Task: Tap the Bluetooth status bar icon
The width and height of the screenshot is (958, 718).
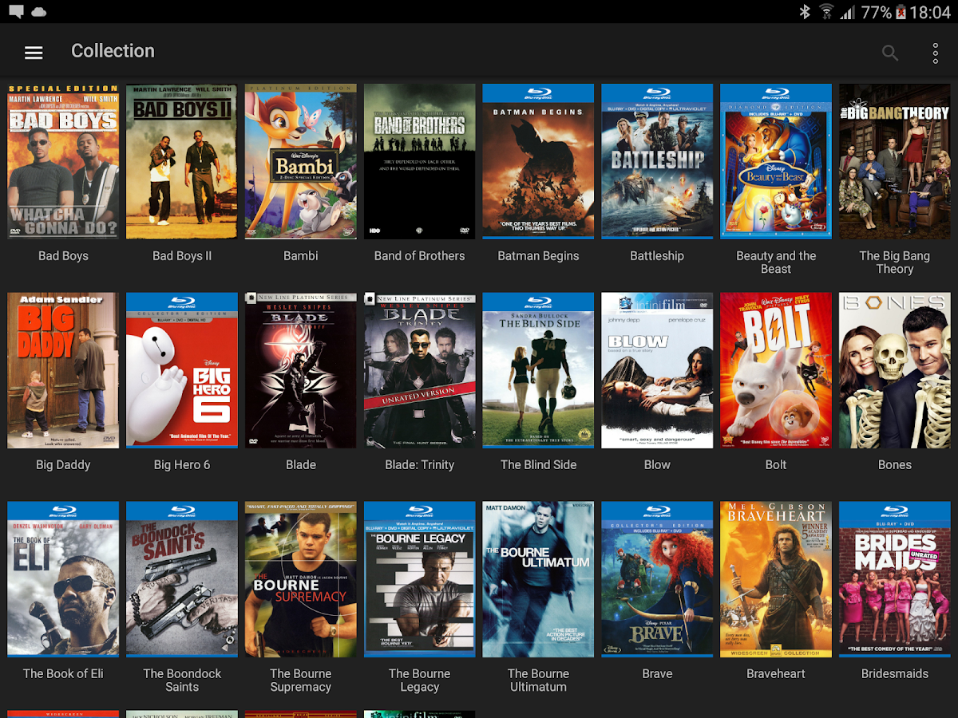Action: tap(805, 12)
